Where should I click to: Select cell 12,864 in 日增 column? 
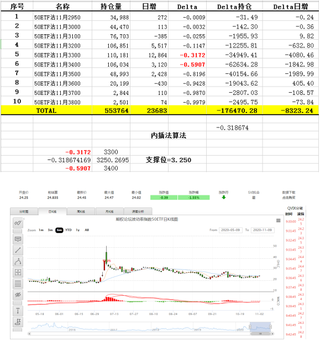tap(149, 55)
